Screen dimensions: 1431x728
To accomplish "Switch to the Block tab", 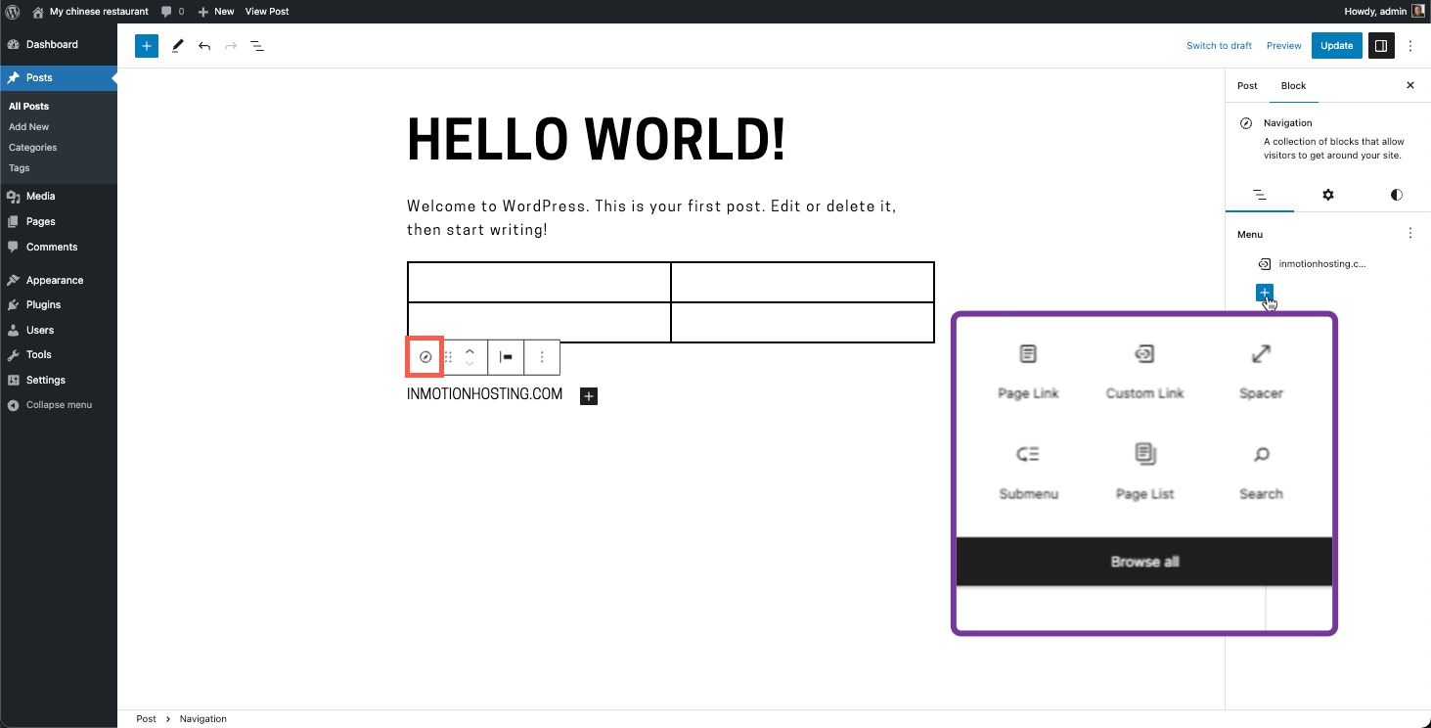I will (x=1293, y=86).
